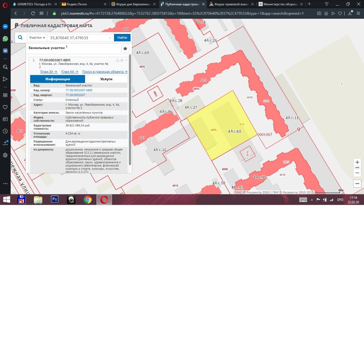Open the План ЗУ link
This screenshot has width=364, height=337.
coord(49,71)
